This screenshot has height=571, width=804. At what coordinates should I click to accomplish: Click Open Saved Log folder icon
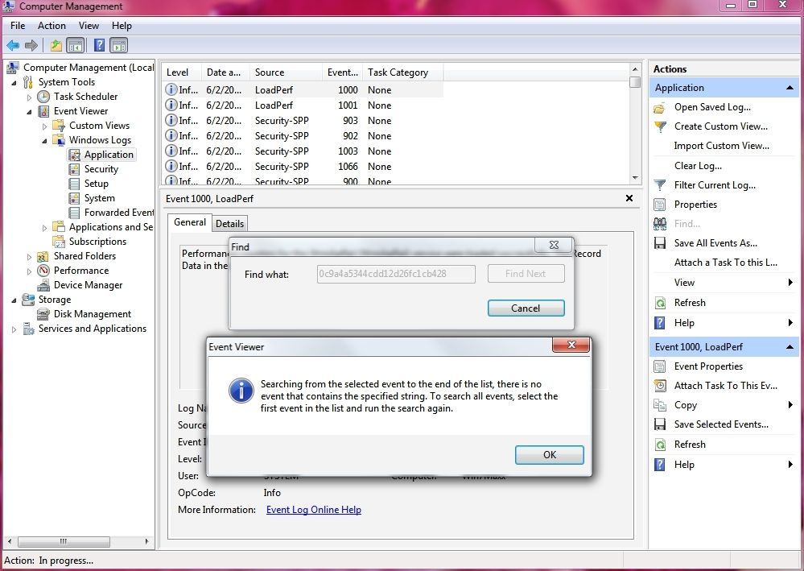point(660,107)
